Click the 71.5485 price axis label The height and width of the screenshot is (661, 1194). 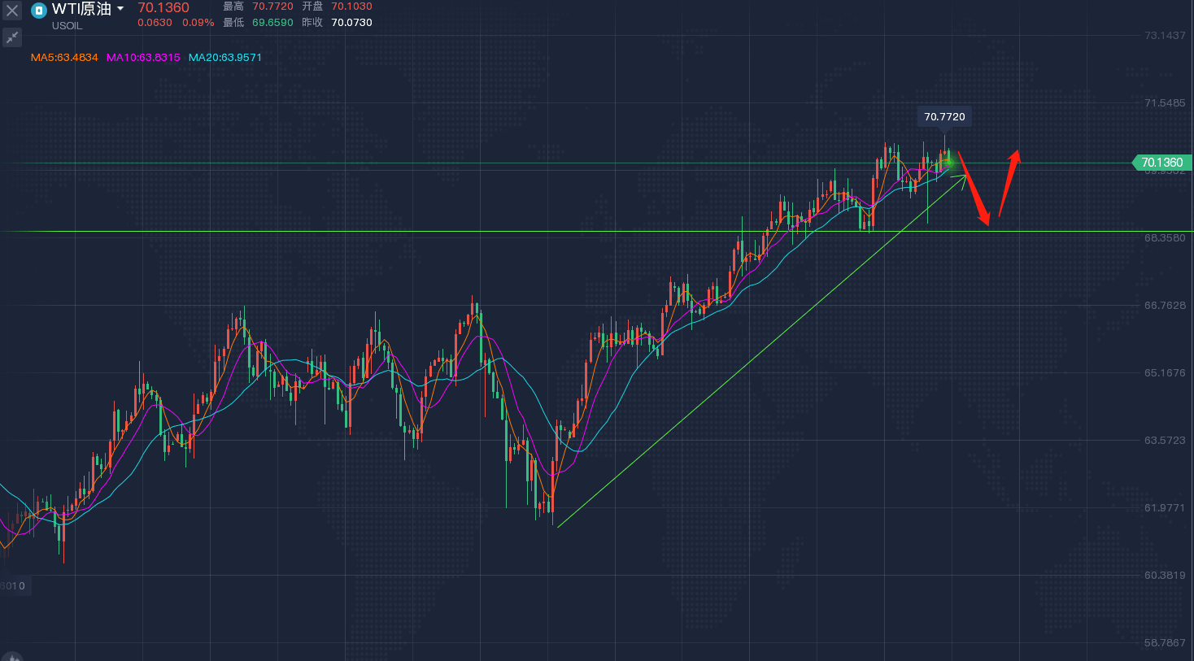click(x=1165, y=103)
